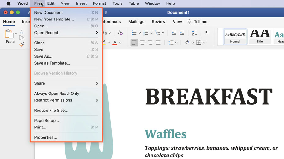The width and height of the screenshot is (284, 159).
Task: Justify the text
Action: [158, 43]
